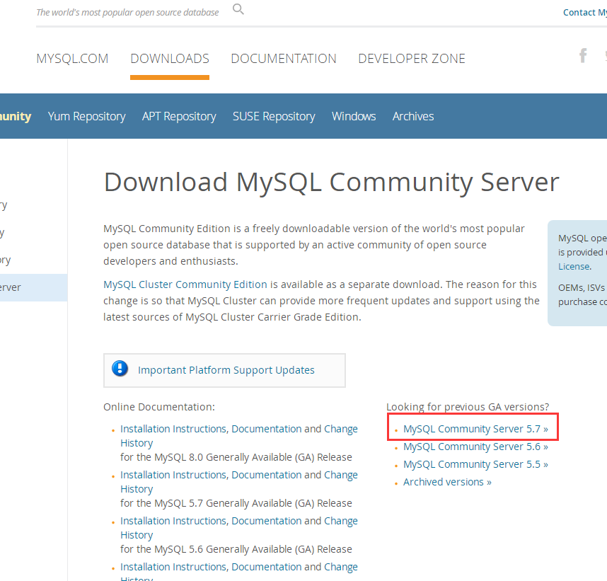Navigate to MYSQL.COM

click(72, 59)
